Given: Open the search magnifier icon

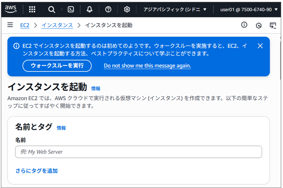Looking at the screenshot, I should tap(51, 9).
